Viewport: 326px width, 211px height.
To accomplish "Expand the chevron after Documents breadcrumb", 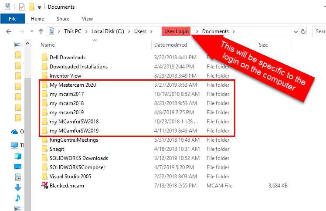I will [x=234, y=31].
